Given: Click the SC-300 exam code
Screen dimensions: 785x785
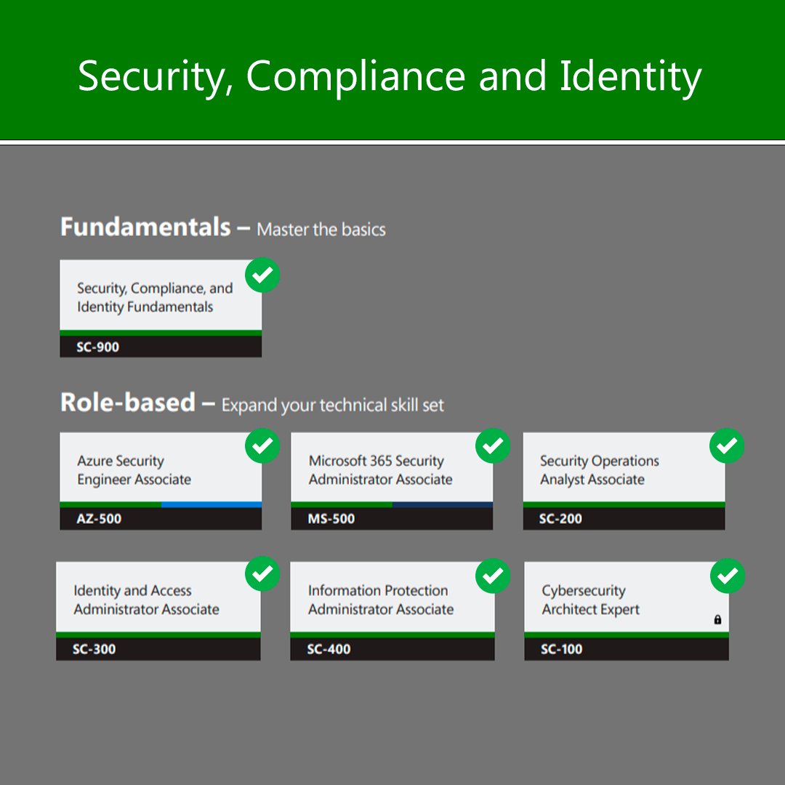Looking at the screenshot, I should tap(94, 649).
